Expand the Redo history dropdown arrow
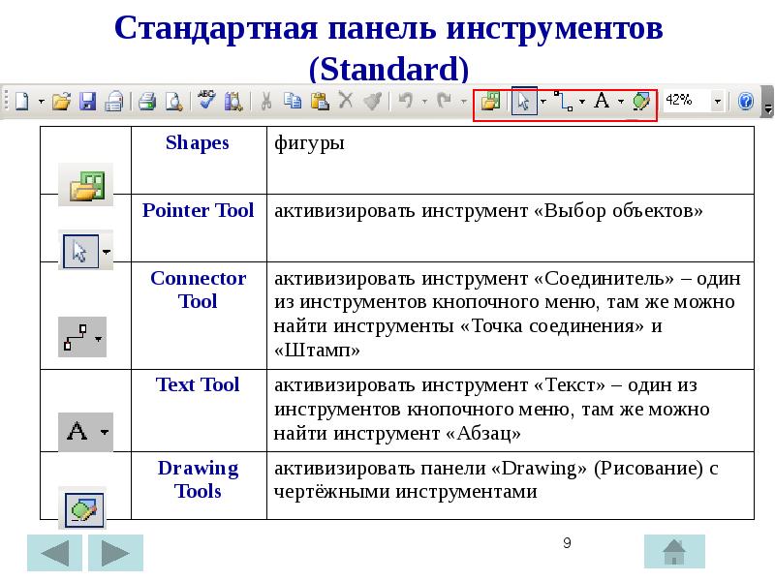Screen dimensions: 775x581 (464, 102)
